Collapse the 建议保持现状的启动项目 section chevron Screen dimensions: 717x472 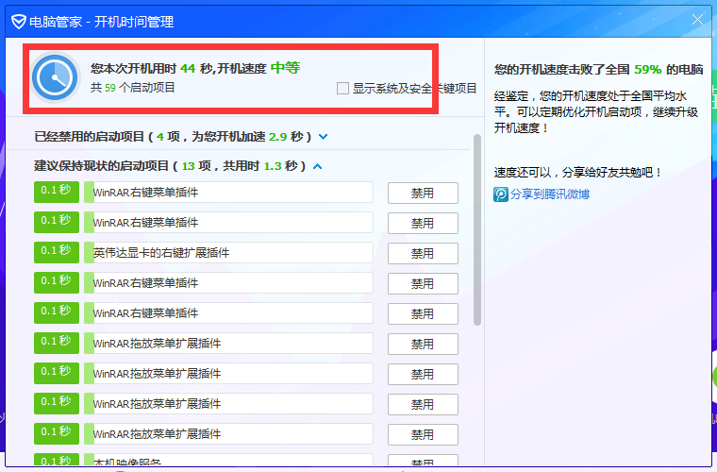click(317, 166)
